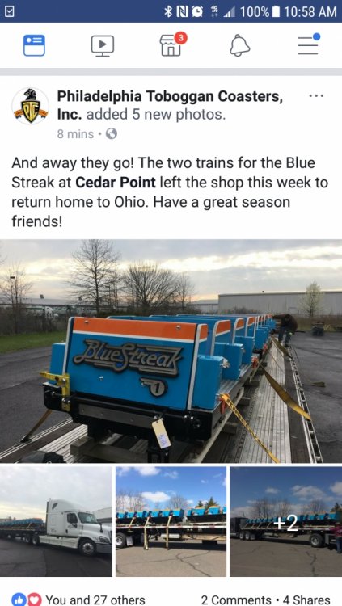Open the Marketplace icon with badge
Image resolution: width=342 pixels, height=606 pixels.
pos(173,44)
